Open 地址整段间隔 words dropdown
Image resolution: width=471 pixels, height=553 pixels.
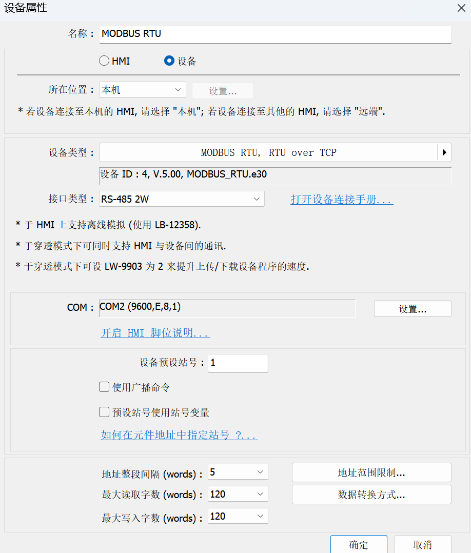coord(238,472)
